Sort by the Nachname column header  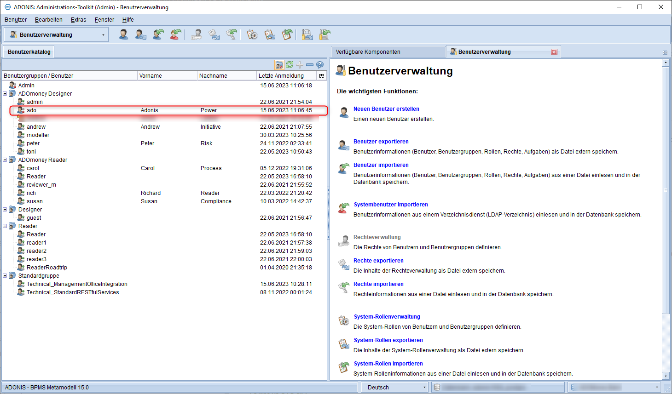pyautogui.click(x=226, y=76)
